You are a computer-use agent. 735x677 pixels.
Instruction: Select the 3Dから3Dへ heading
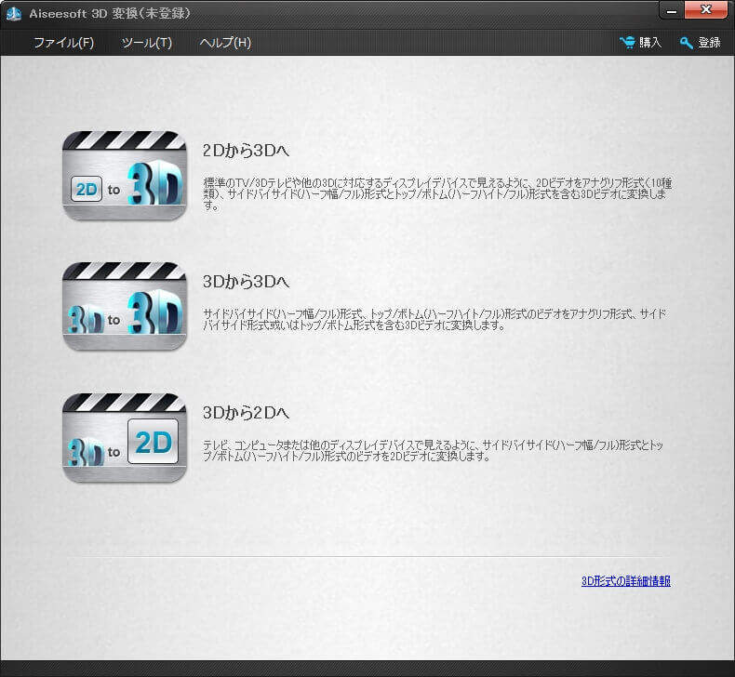click(x=247, y=282)
